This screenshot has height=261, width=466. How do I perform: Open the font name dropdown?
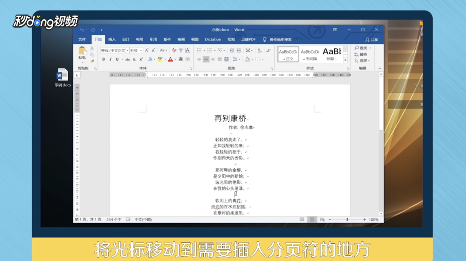[128, 51]
